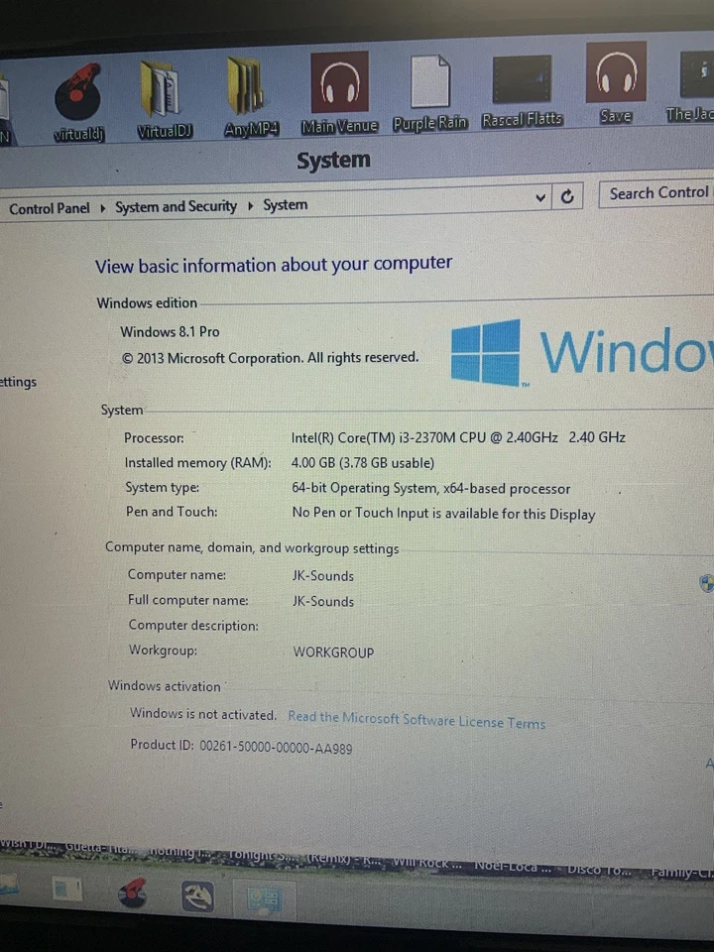
Task: Select the WORKGROUP value
Action: (333, 653)
